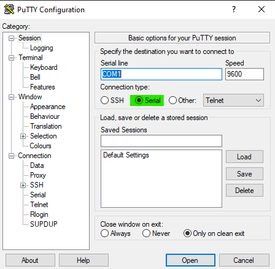Click the Load session button

point(244,157)
